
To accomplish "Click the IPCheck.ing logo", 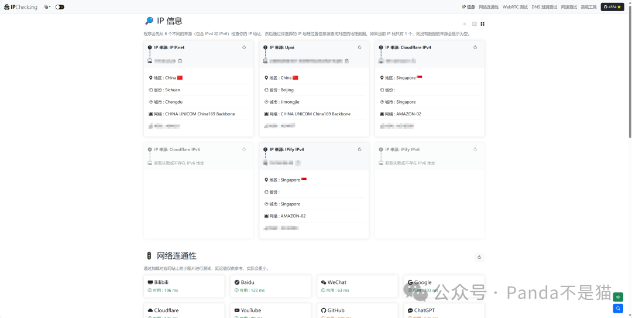I will click(20, 7).
